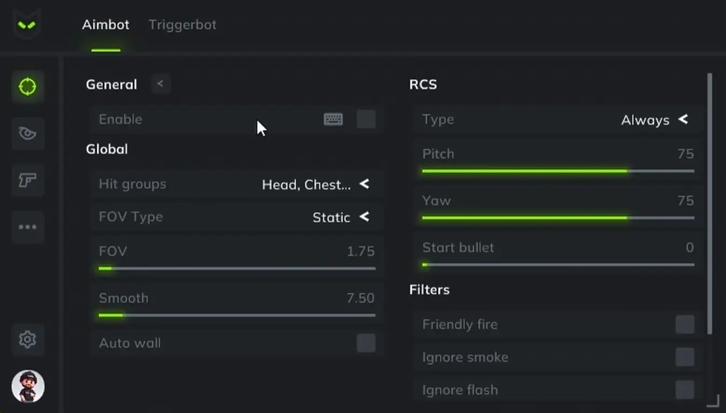The width and height of the screenshot is (726, 413).
Task: Open the user profile avatar at bottom-left
Action: (x=28, y=386)
